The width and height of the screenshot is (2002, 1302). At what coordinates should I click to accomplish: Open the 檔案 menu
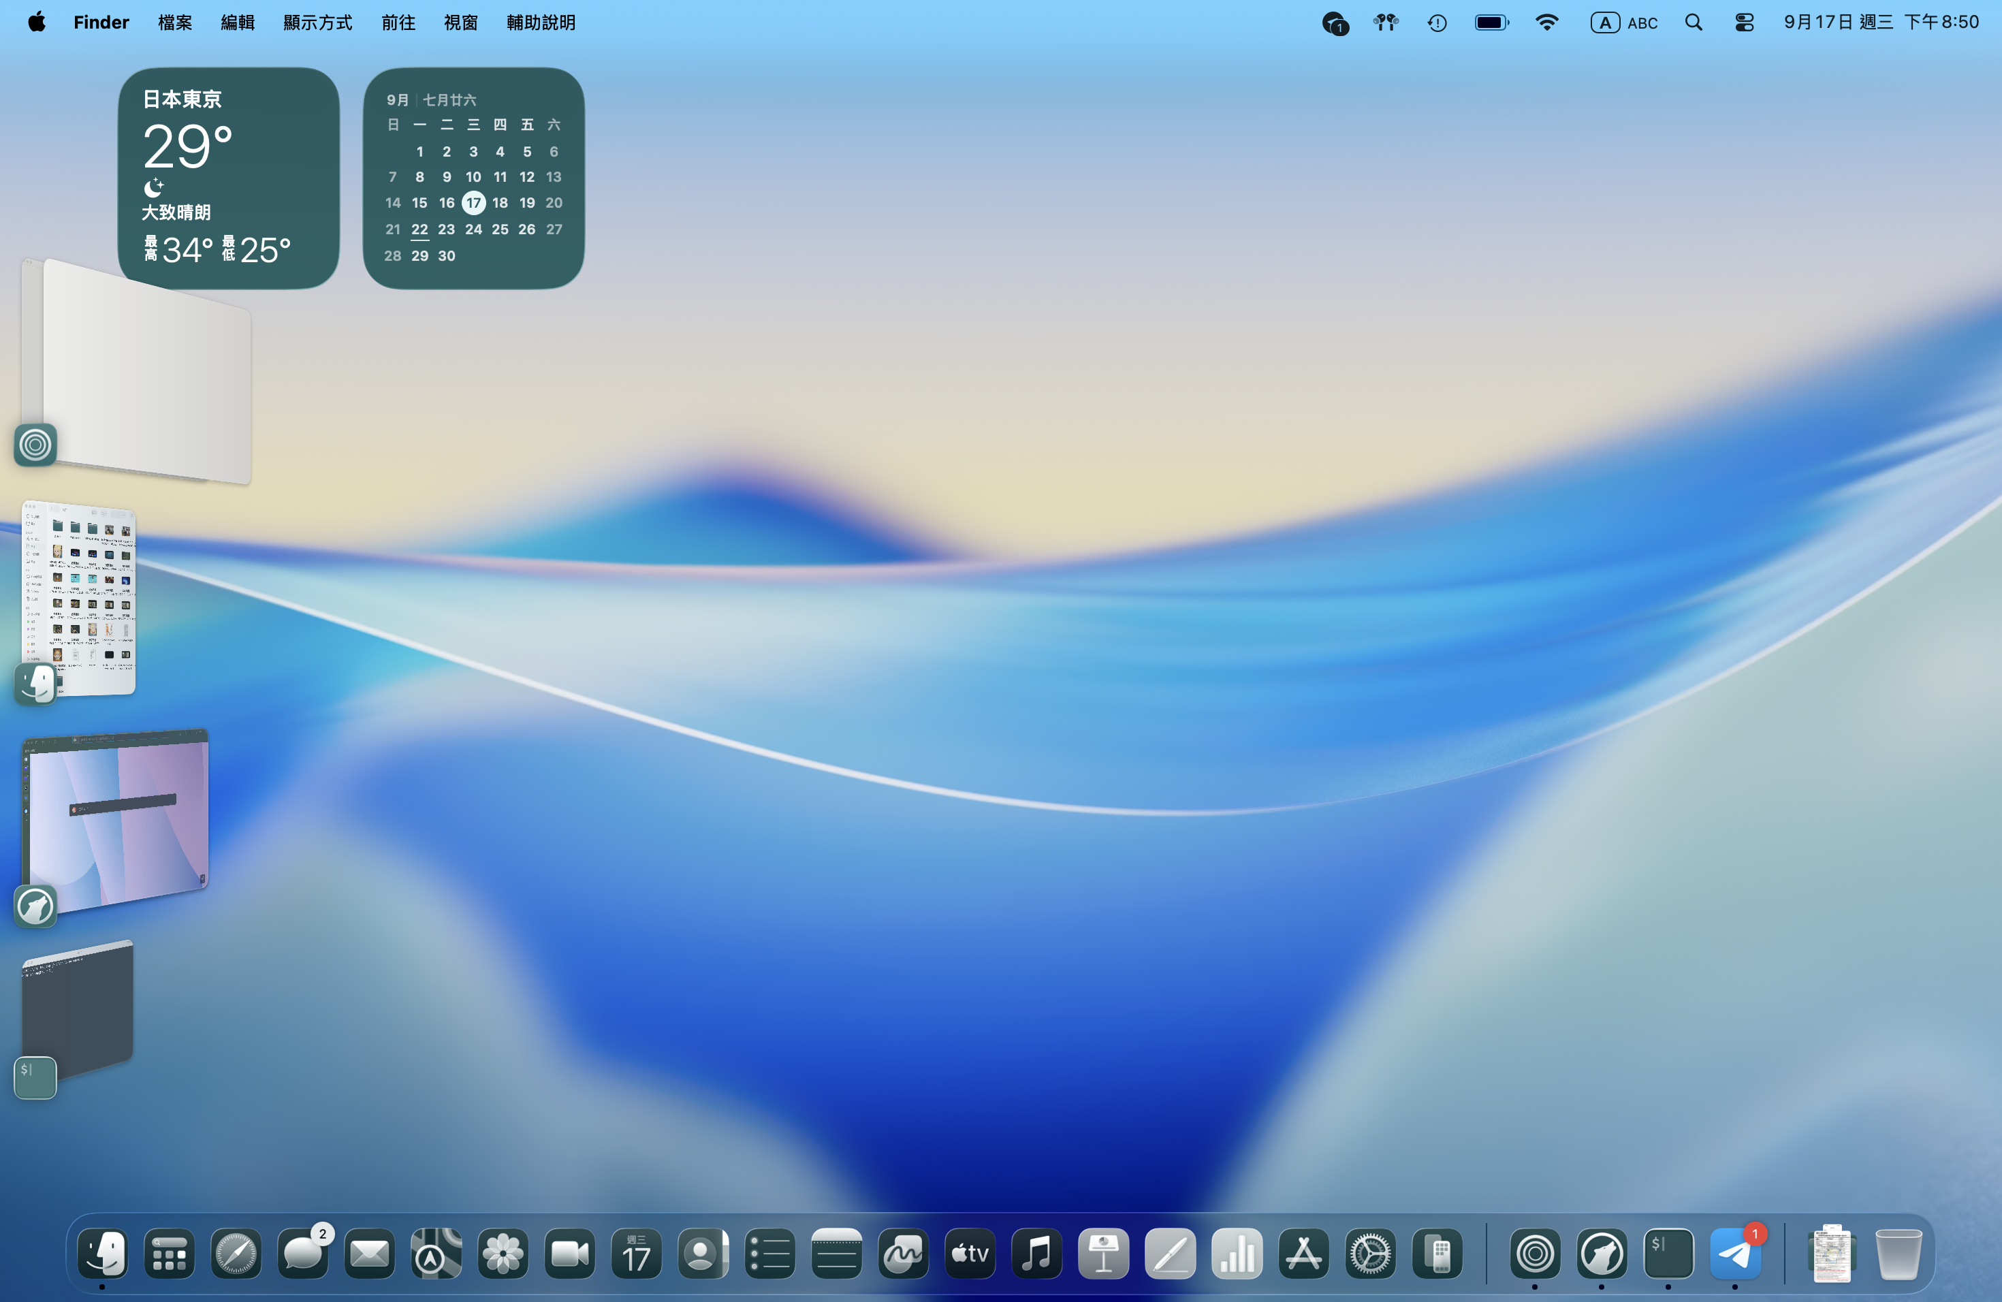click(175, 22)
